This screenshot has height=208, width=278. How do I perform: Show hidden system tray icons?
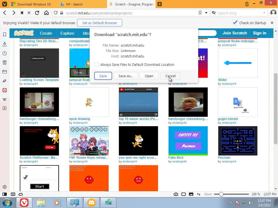(231, 203)
